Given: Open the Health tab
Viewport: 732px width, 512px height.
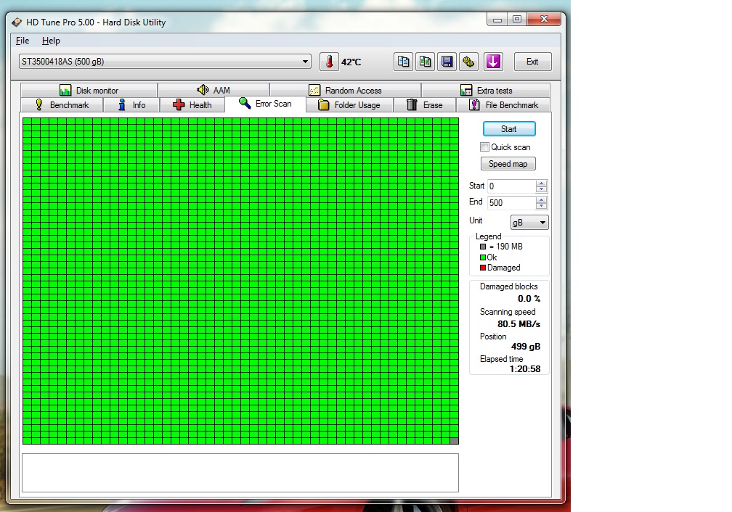Looking at the screenshot, I should [192, 105].
